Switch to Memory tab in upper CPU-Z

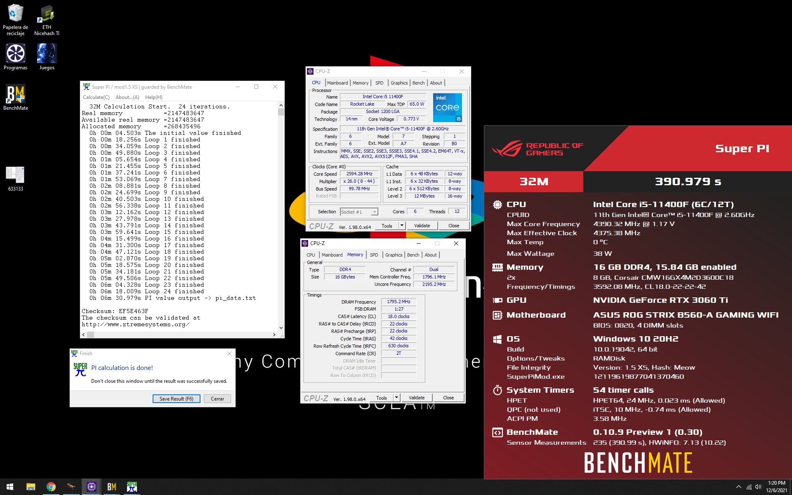pos(361,83)
